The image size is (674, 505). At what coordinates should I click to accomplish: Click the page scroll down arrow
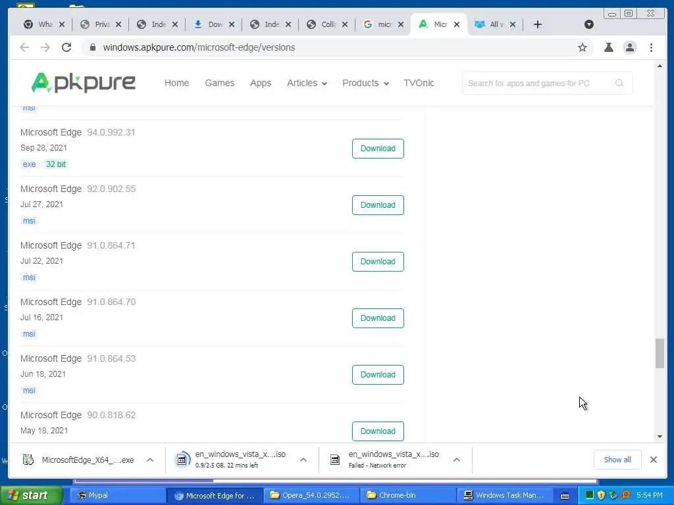[x=660, y=437]
